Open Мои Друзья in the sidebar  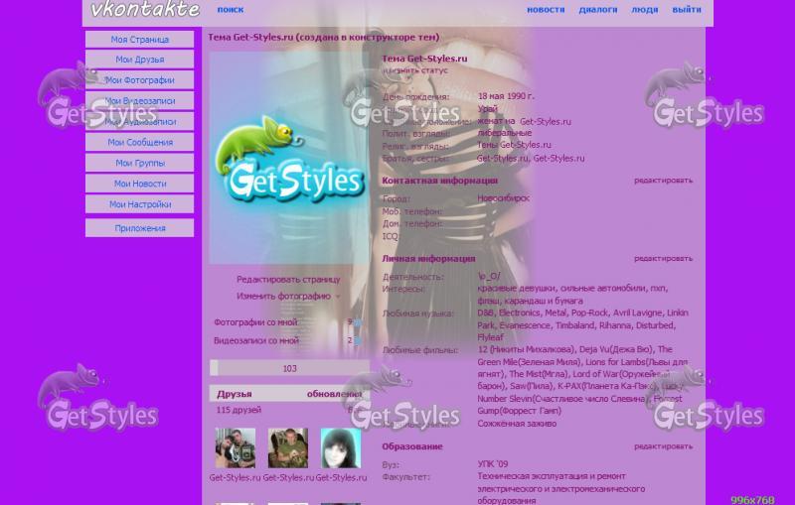(139, 60)
